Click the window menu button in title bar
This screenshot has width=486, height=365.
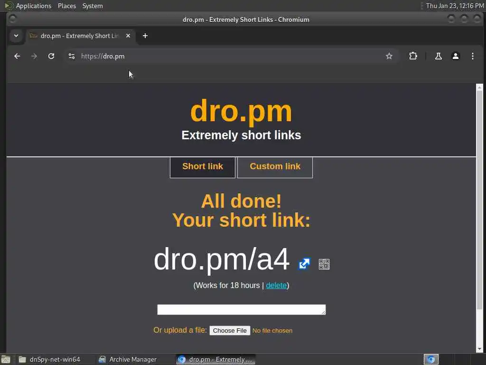coord(13,19)
